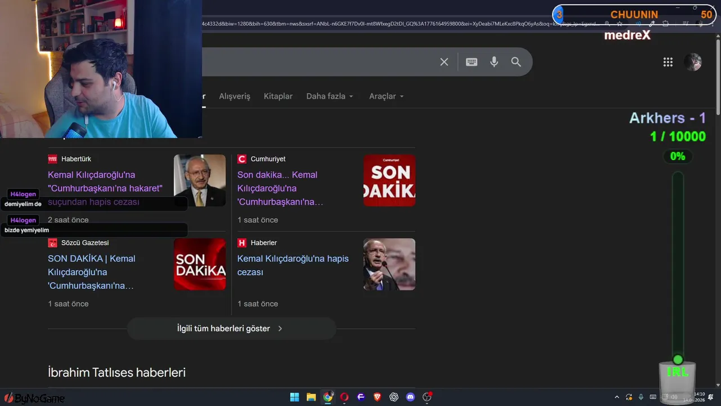Open the Google apps grid
The height and width of the screenshot is (406, 721).
pos(668,62)
